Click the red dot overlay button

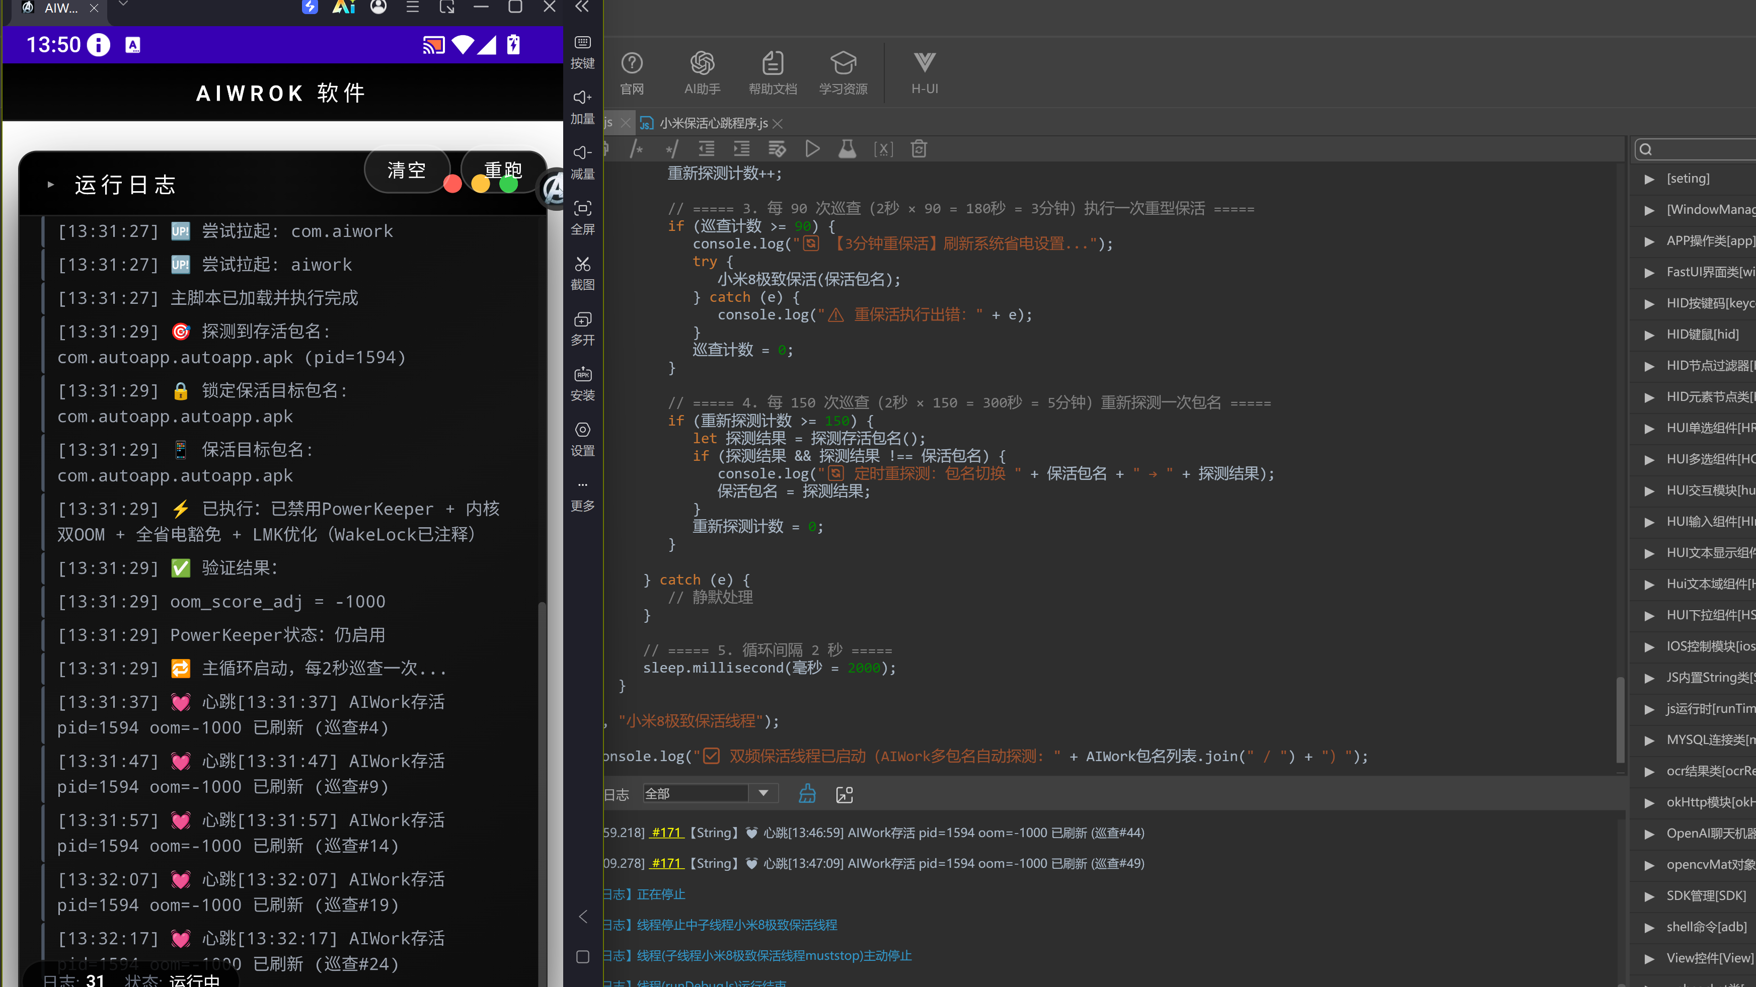click(452, 184)
